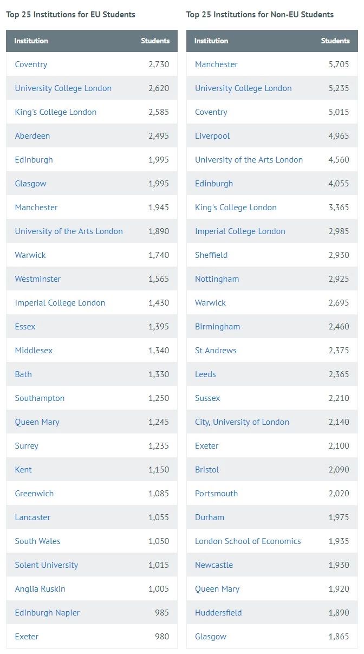The height and width of the screenshot is (654, 364).
Task: Open the Solent University link
Action: (47, 565)
